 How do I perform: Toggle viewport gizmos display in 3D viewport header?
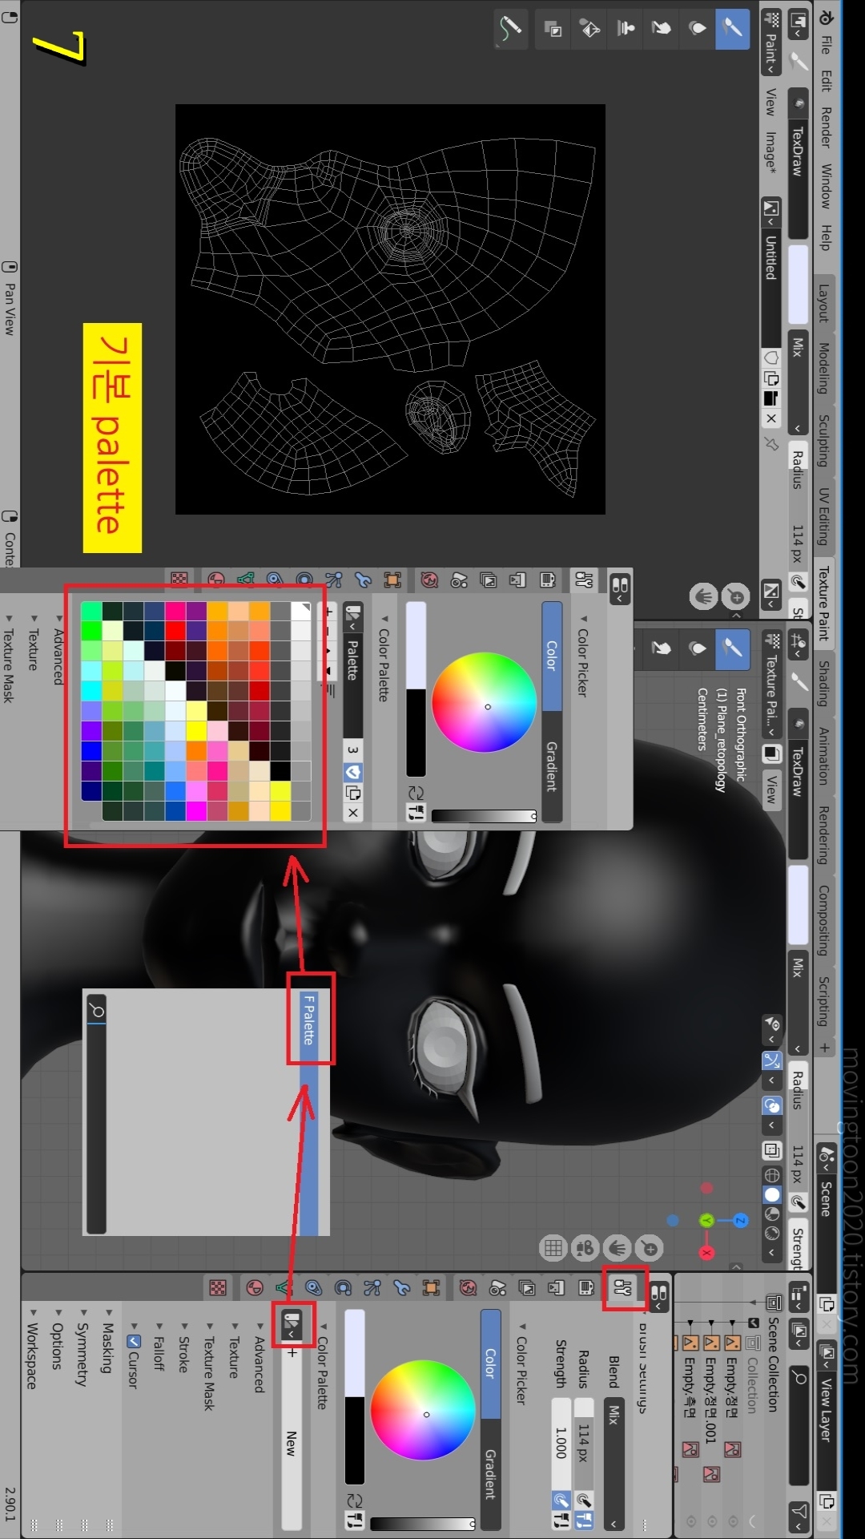click(x=771, y=1060)
